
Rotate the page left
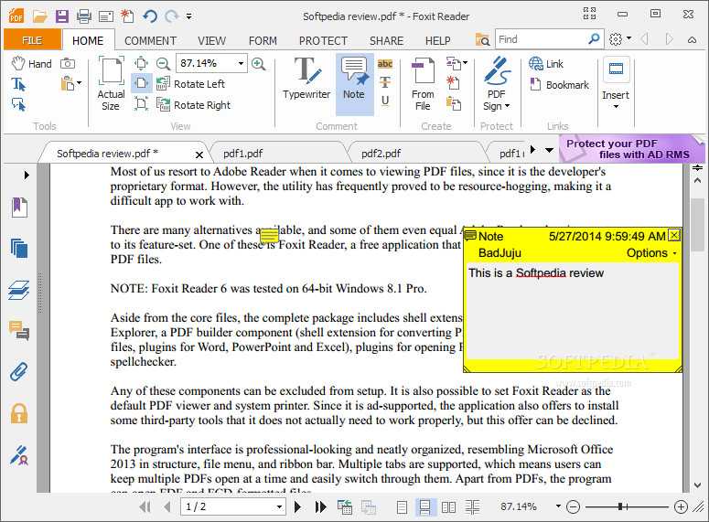(x=190, y=84)
